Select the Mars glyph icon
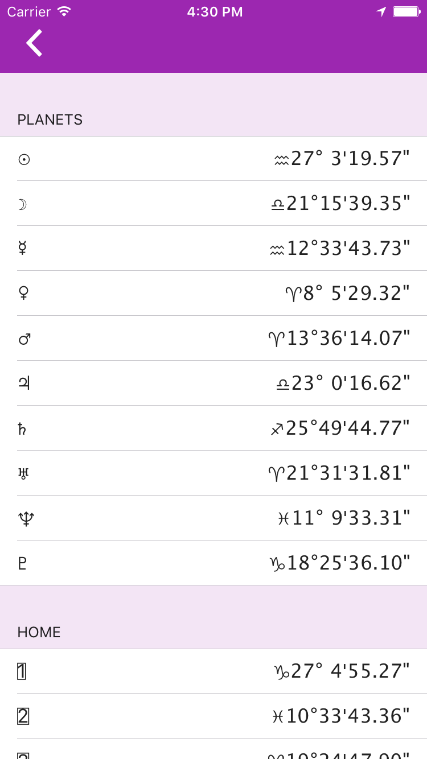This screenshot has height=759, width=427. coord(24,338)
